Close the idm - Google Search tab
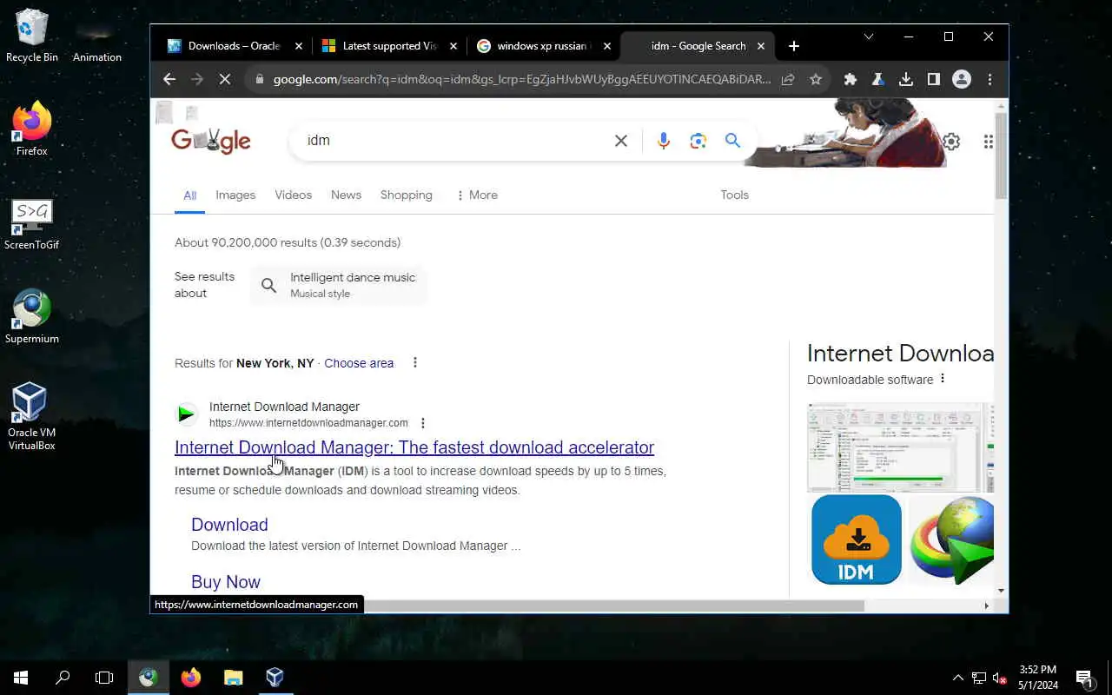 coord(762,46)
